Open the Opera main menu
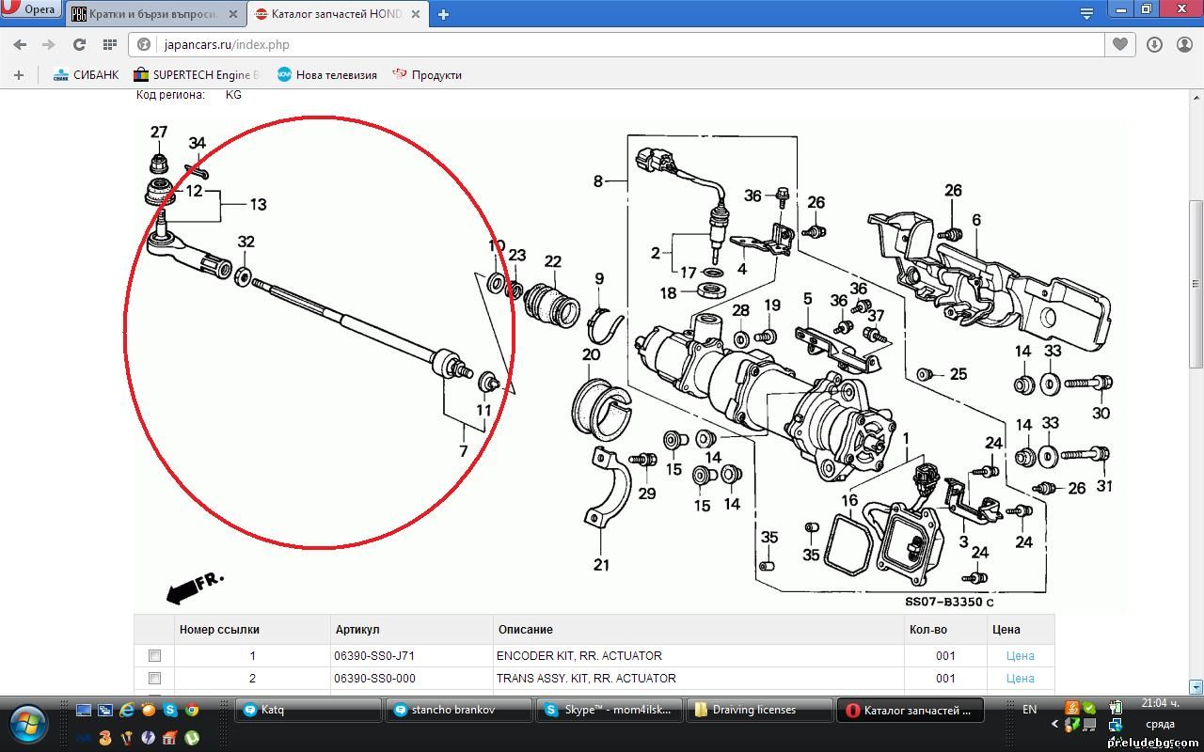This screenshot has width=1204, height=752. [31, 10]
